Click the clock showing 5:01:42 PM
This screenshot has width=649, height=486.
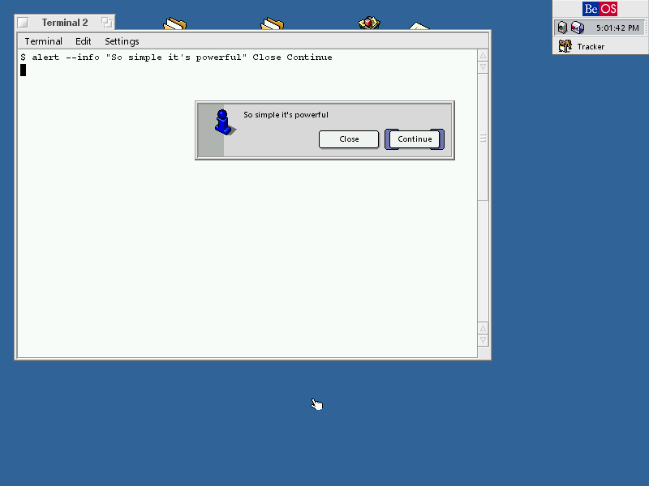coord(617,28)
